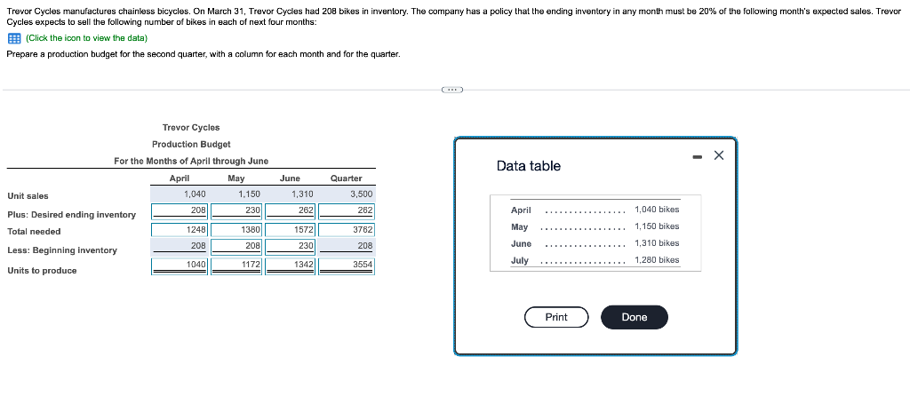Click the 'Plus: Desired ending inventory' label

click(71, 215)
